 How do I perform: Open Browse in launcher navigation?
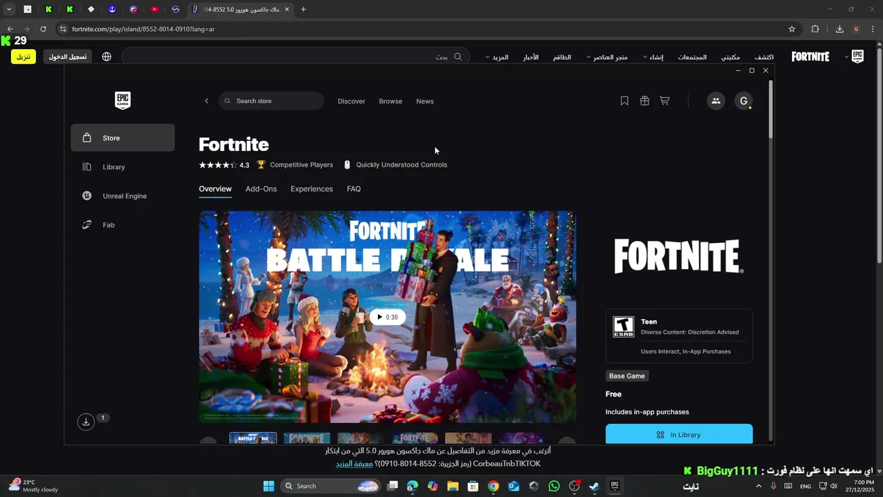click(x=390, y=101)
